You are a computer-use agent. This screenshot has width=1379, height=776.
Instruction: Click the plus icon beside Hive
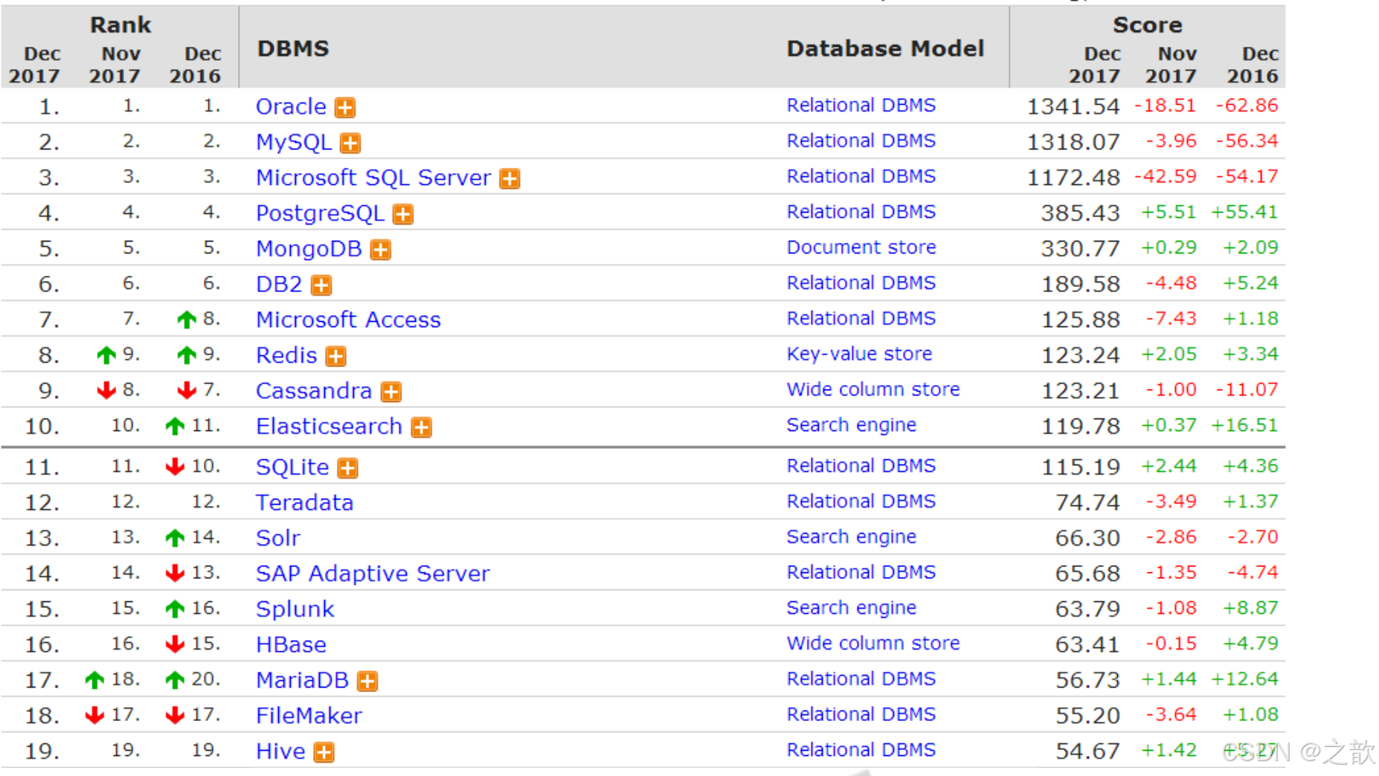(324, 752)
